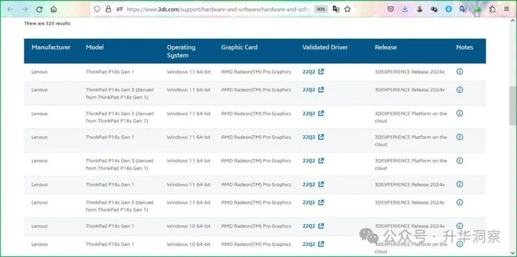Viewport: 517px width, 257px height.
Task: Click the back navigation arrow
Action: (x=10, y=9)
